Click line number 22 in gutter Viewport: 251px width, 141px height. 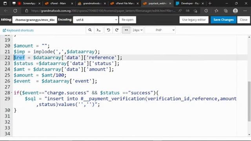coord(7,58)
